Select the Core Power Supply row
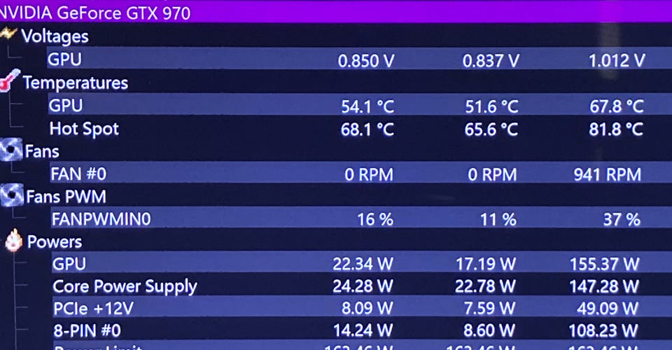 click(x=362, y=286)
